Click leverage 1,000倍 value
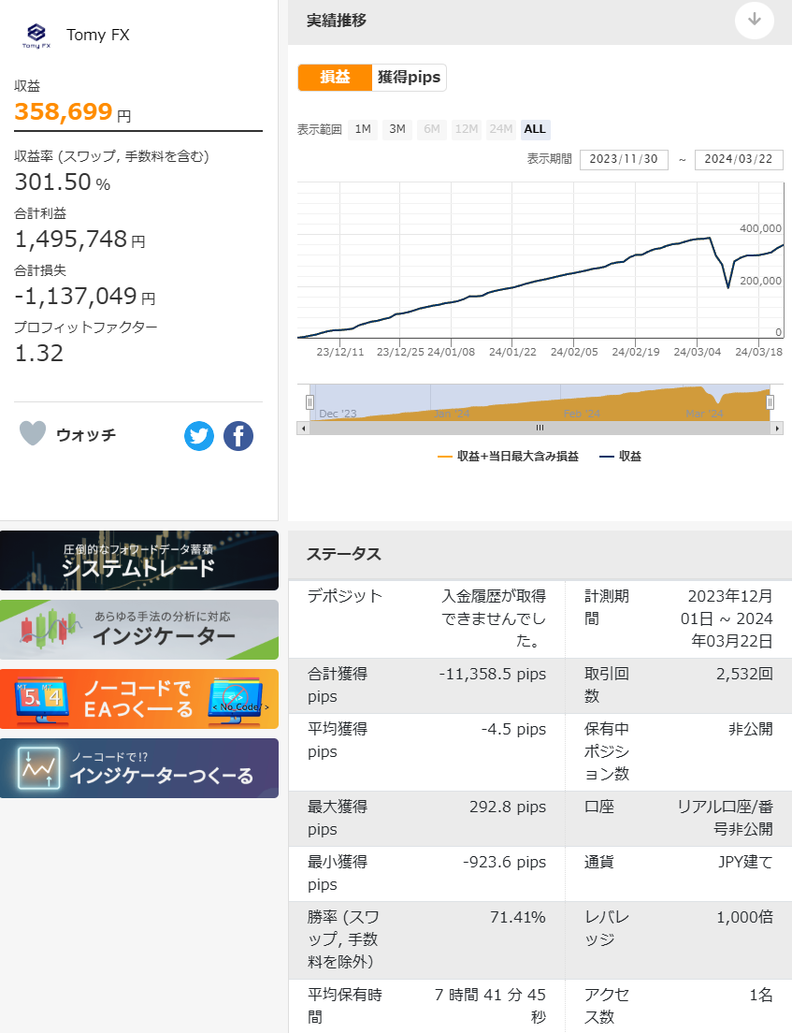The image size is (792, 1033). (x=744, y=918)
